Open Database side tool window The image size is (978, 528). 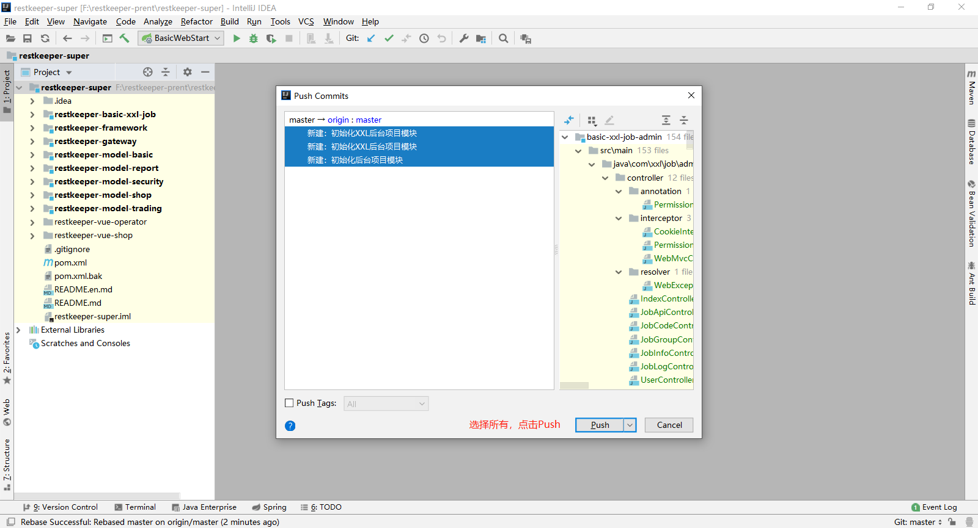tap(971, 142)
